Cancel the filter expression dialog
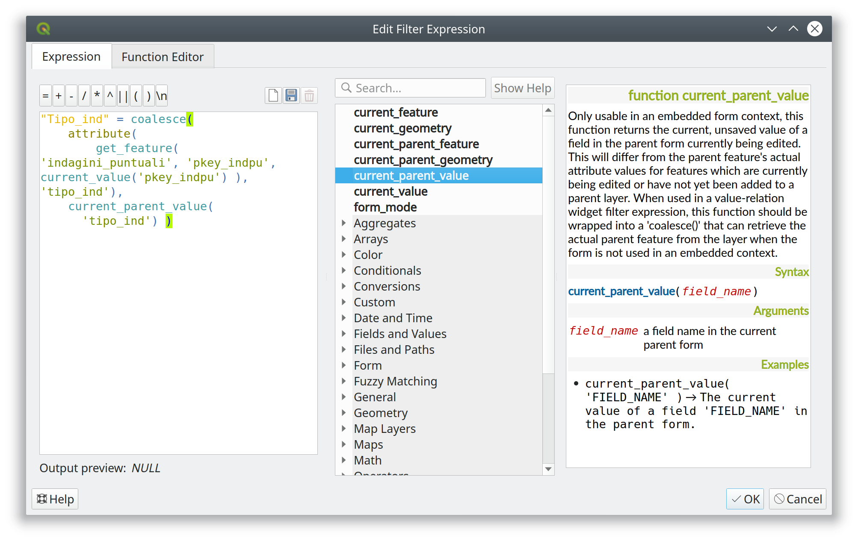 point(798,499)
